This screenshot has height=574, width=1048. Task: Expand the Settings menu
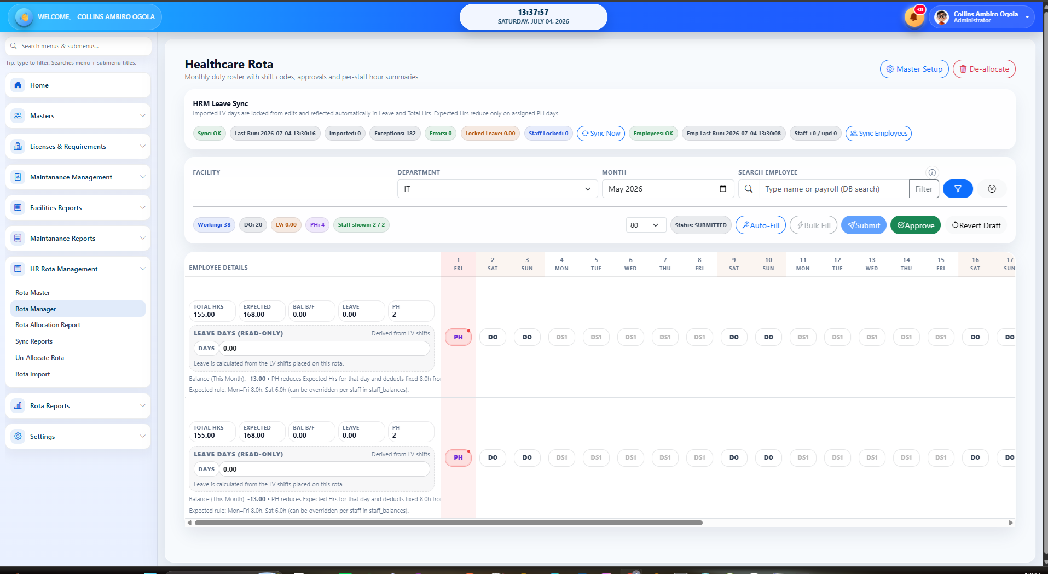pos(142,436)
